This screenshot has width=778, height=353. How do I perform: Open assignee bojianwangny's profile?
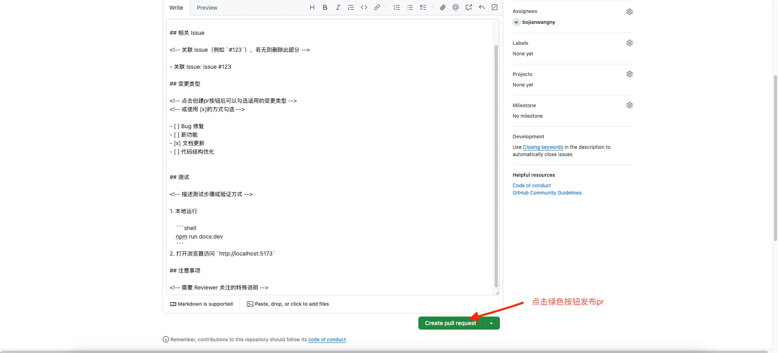(x=539, y=22)
